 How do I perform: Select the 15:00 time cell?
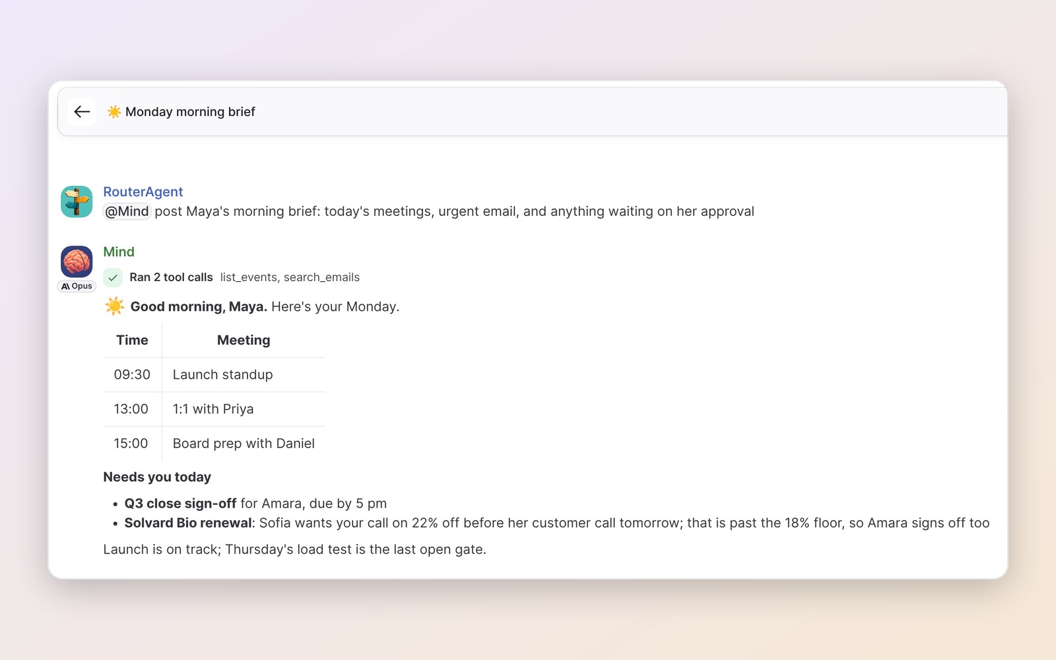tap(132, 444)
